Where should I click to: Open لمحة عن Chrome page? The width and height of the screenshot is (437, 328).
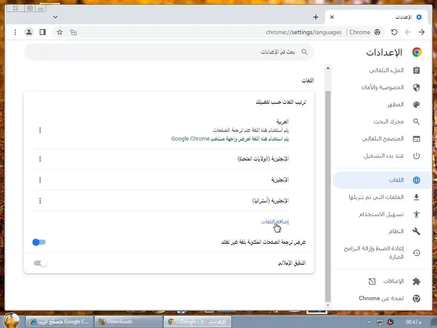(381, 299)
